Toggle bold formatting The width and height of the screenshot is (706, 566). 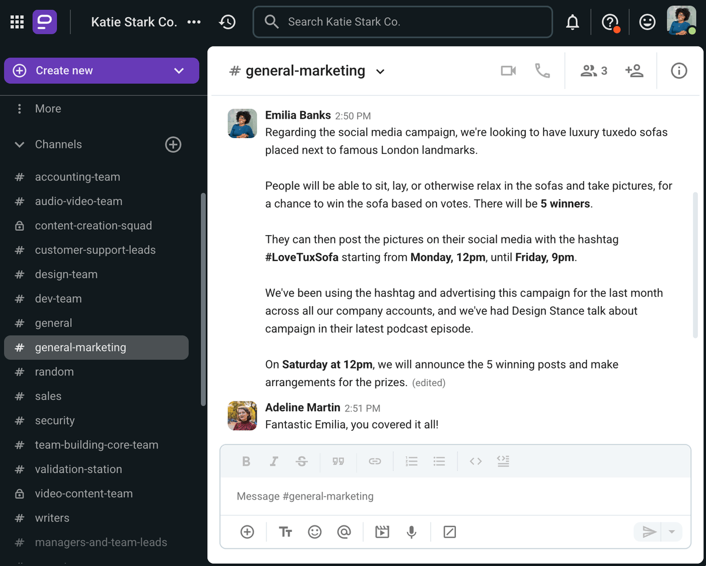point(247,461)
